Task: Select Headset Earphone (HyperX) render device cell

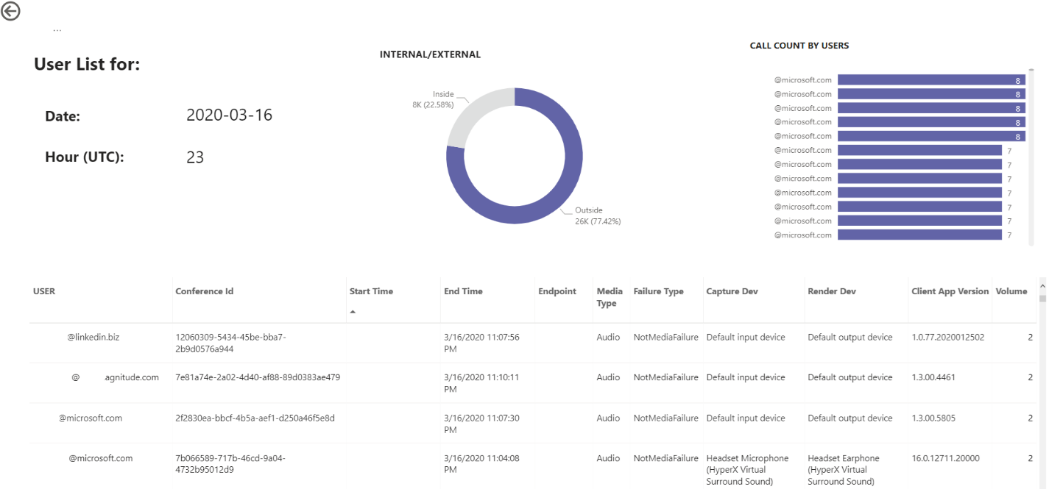Action: 844,469
